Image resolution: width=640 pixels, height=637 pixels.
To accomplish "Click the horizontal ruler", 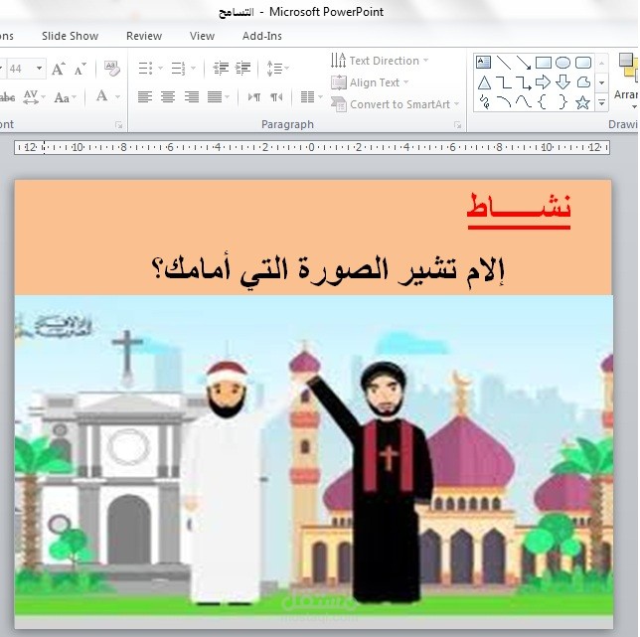I will pyautogui.click(x=312, y=147).
